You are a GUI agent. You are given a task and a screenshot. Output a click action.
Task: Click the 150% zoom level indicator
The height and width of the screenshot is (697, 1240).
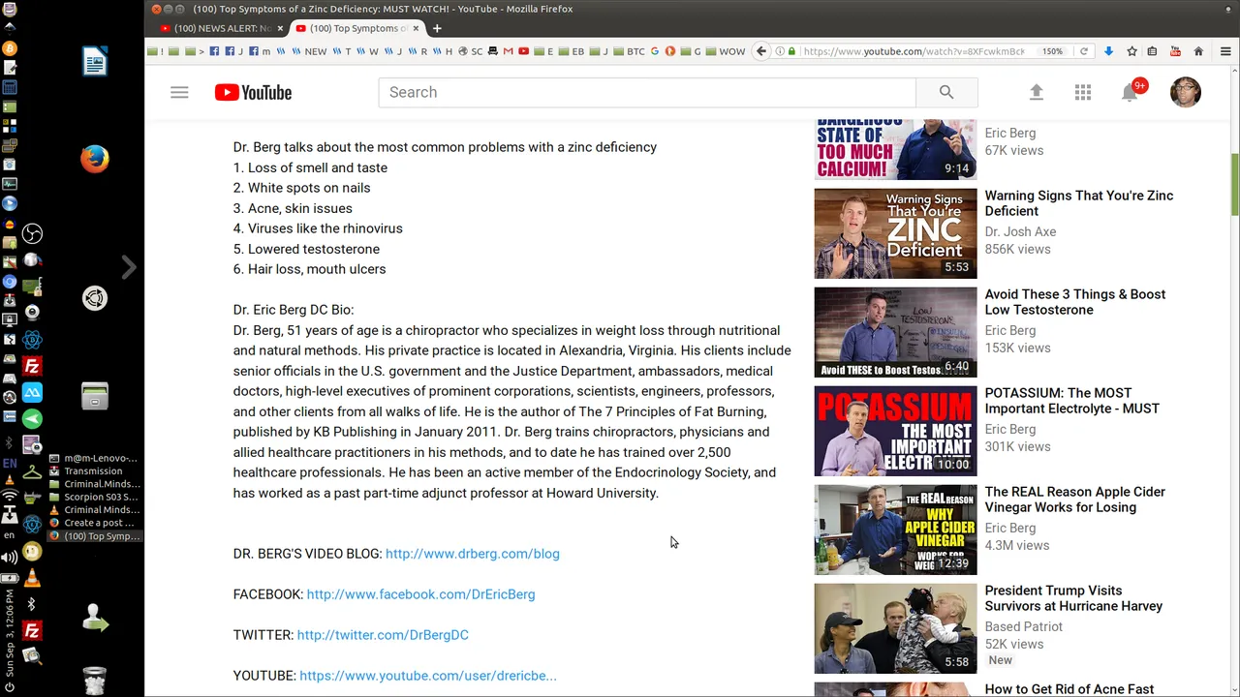click(1053, 51)
